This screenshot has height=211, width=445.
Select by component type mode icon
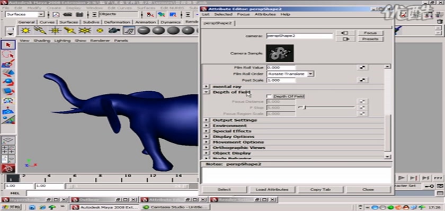173,14
